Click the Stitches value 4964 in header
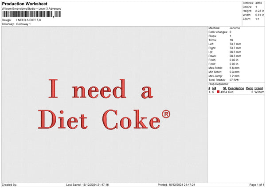The width and height of the screenshot is (266, 188). point(258,3)
